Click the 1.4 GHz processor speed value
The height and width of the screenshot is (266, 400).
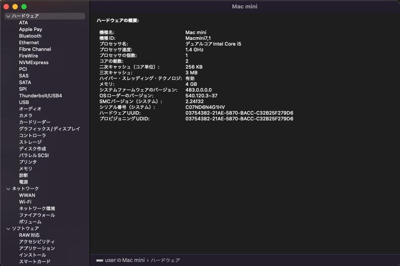coord(194,50)
